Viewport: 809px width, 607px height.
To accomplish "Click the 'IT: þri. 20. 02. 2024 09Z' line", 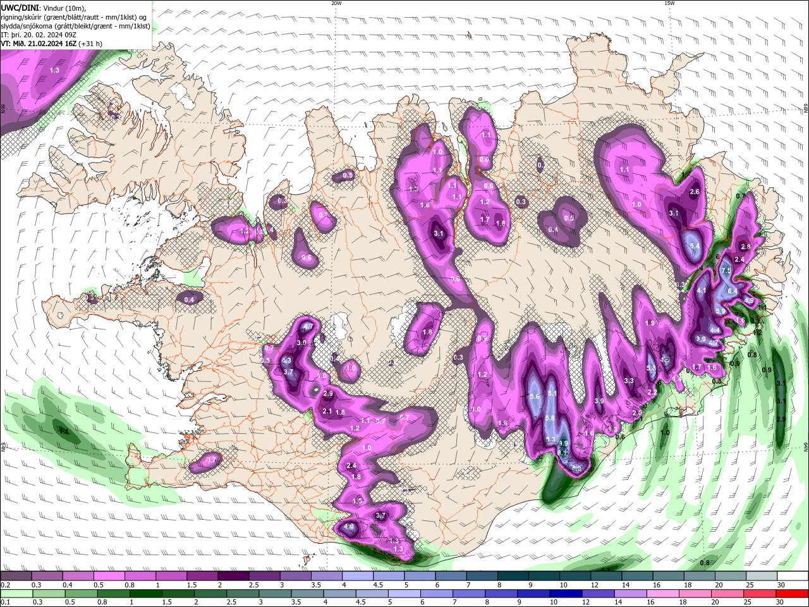I will click(x=40, y=34).
